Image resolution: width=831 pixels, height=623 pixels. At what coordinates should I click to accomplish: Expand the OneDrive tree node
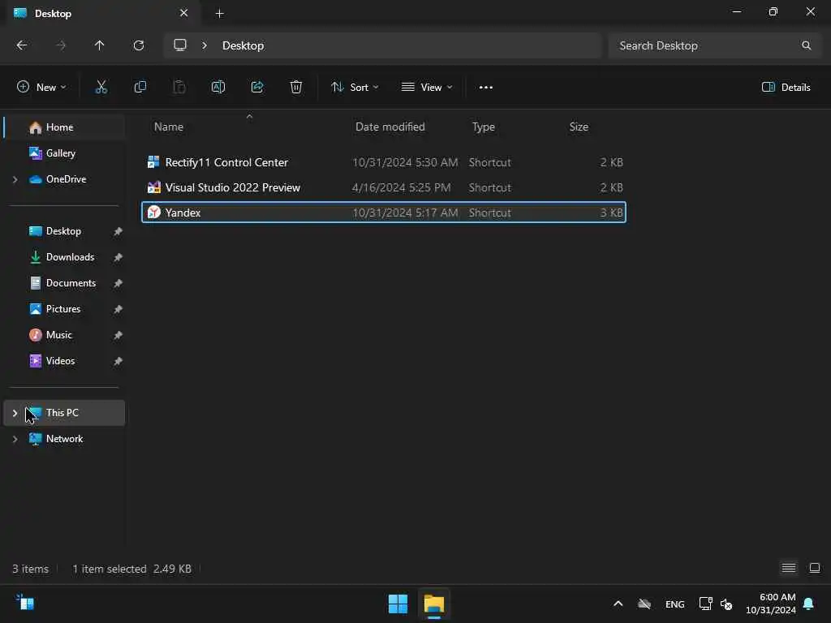(15, 179)
